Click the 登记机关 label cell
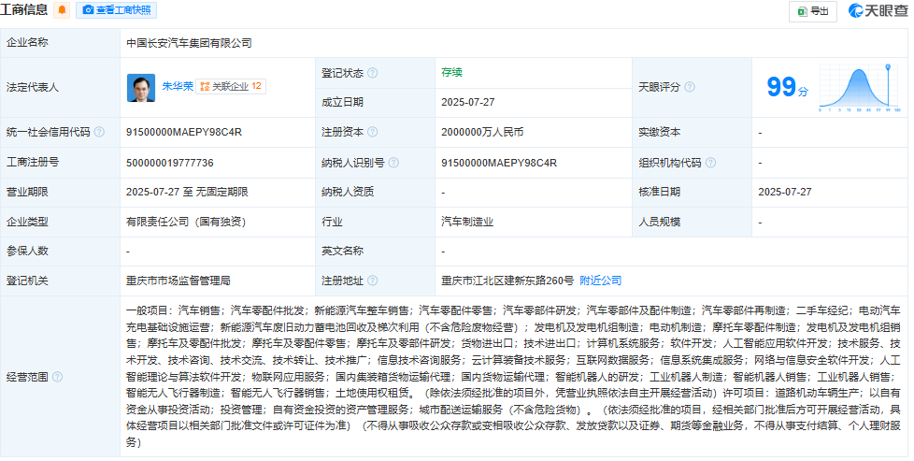Screen dimensions: 914x461 60,281
